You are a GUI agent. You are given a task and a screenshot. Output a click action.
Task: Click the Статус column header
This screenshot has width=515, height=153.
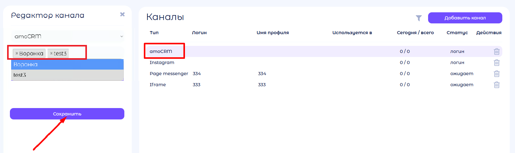coord(457,33)
